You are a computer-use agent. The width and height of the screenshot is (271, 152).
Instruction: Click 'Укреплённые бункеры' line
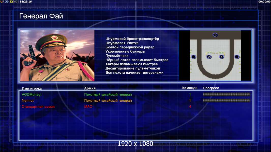[x=125, y=51]
